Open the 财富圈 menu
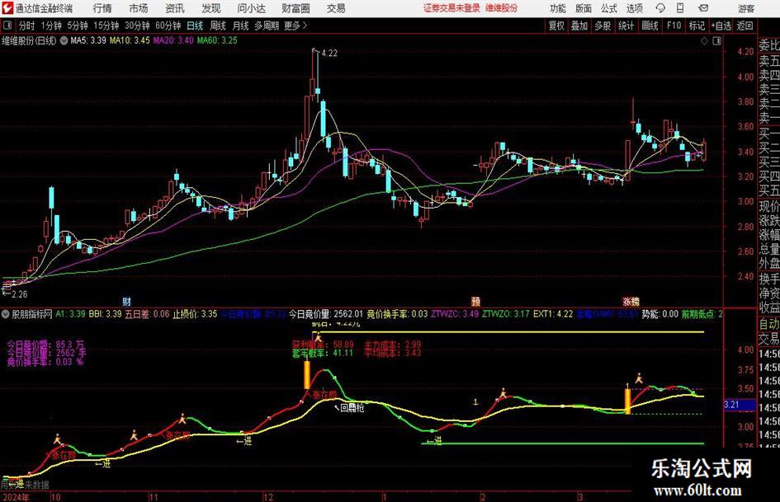 (x=295, y=8)
